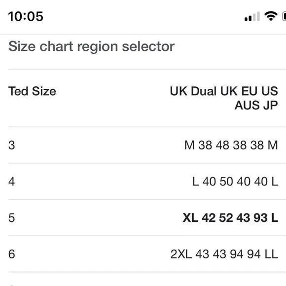Screen dimensions: 286x286
Task: Select the UK Dual UK EU US header
Action: point(224,91)
